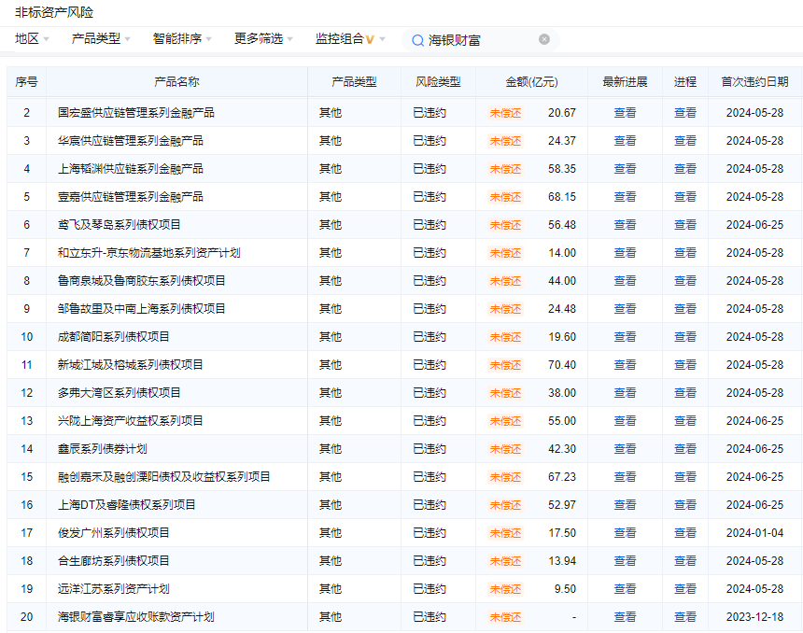Image resolution: width=803 pixels, height=633 pixels.
Task: View 进程 for 鸢飞及琴岛系列债权项目
Action: pyautogui.click(x=685, y=225)
